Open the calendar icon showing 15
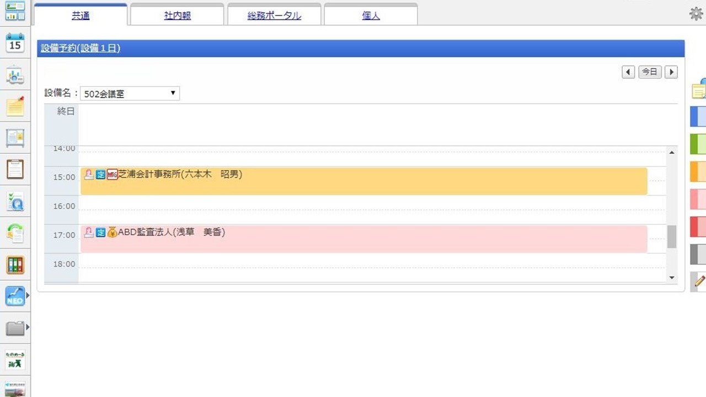Viewport: 706px width, 397px height. [x=15, y=42]
